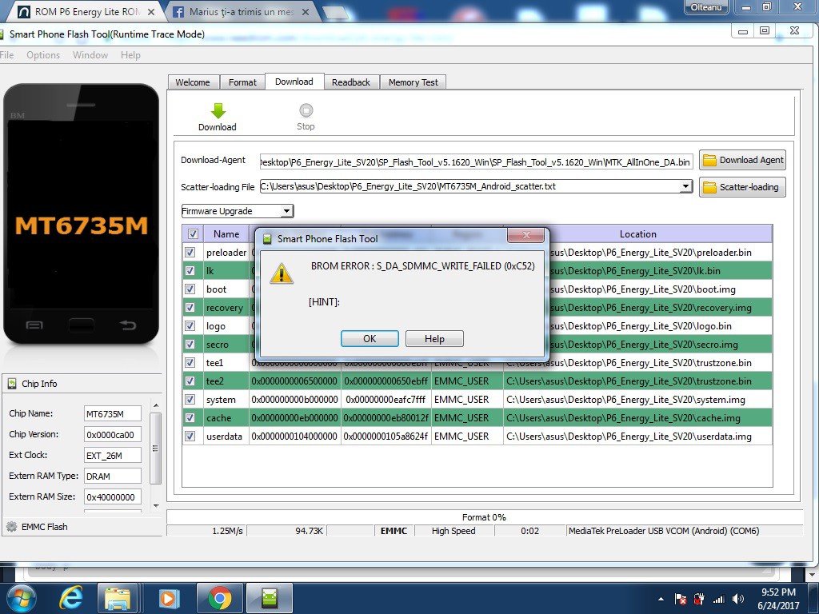Click the green Download arrow icon
The width and height of the screenshot is (819, 614).
click(x=218, y=111)
